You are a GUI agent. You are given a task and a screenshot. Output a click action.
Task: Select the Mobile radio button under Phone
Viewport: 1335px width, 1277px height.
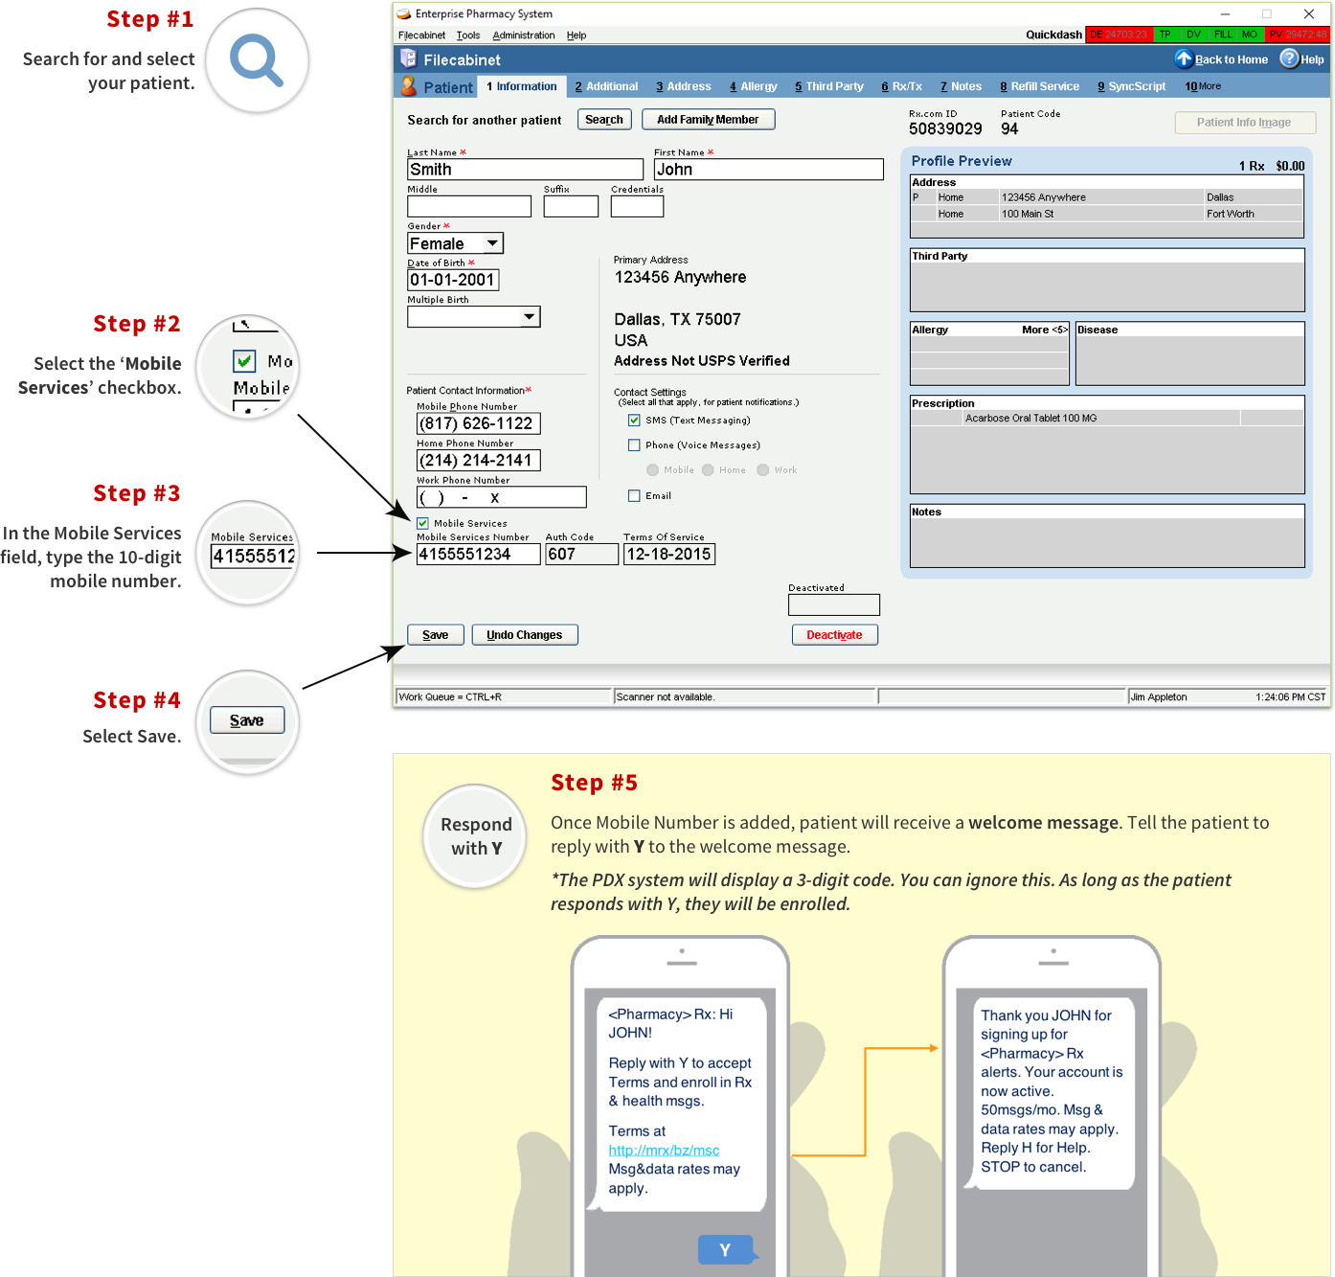[653, 470]
